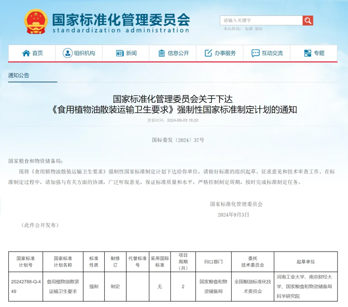Click the home icon beside 首页
This screenshot has height=307, width=348.
click(x=26, y=53)
